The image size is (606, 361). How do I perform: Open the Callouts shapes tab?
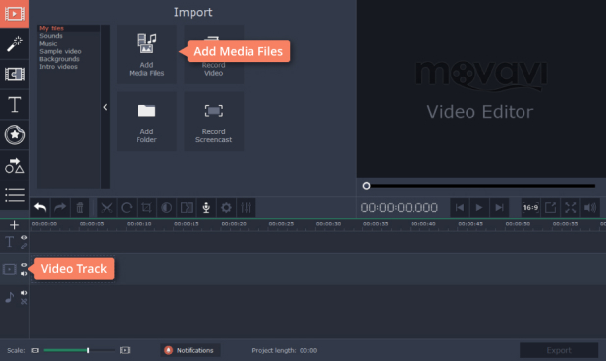(x=15, y=165)
